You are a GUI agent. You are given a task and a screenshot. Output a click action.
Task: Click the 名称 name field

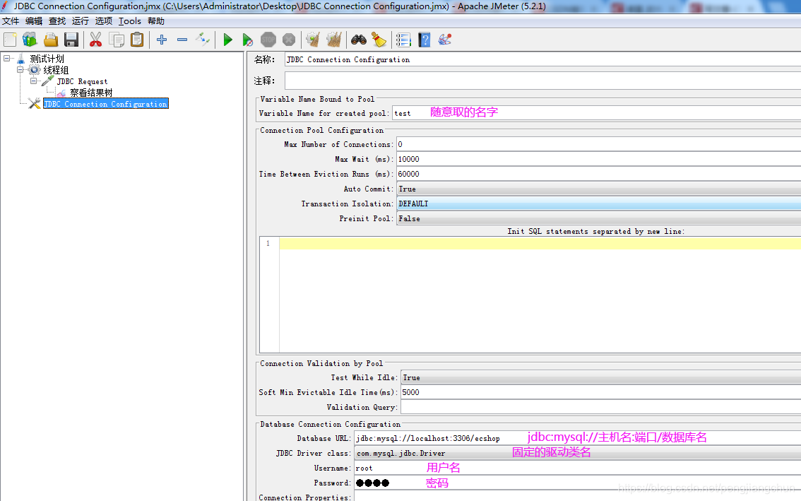point(542,60)
